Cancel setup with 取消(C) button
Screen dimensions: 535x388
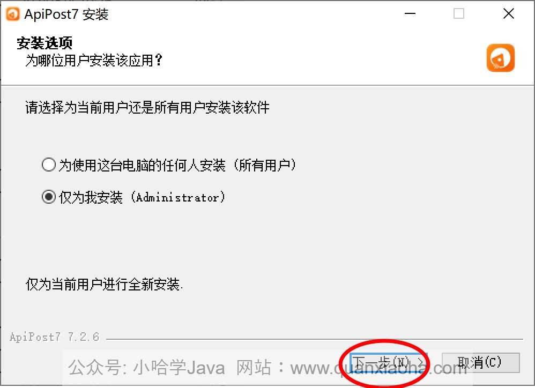[480, 362]
